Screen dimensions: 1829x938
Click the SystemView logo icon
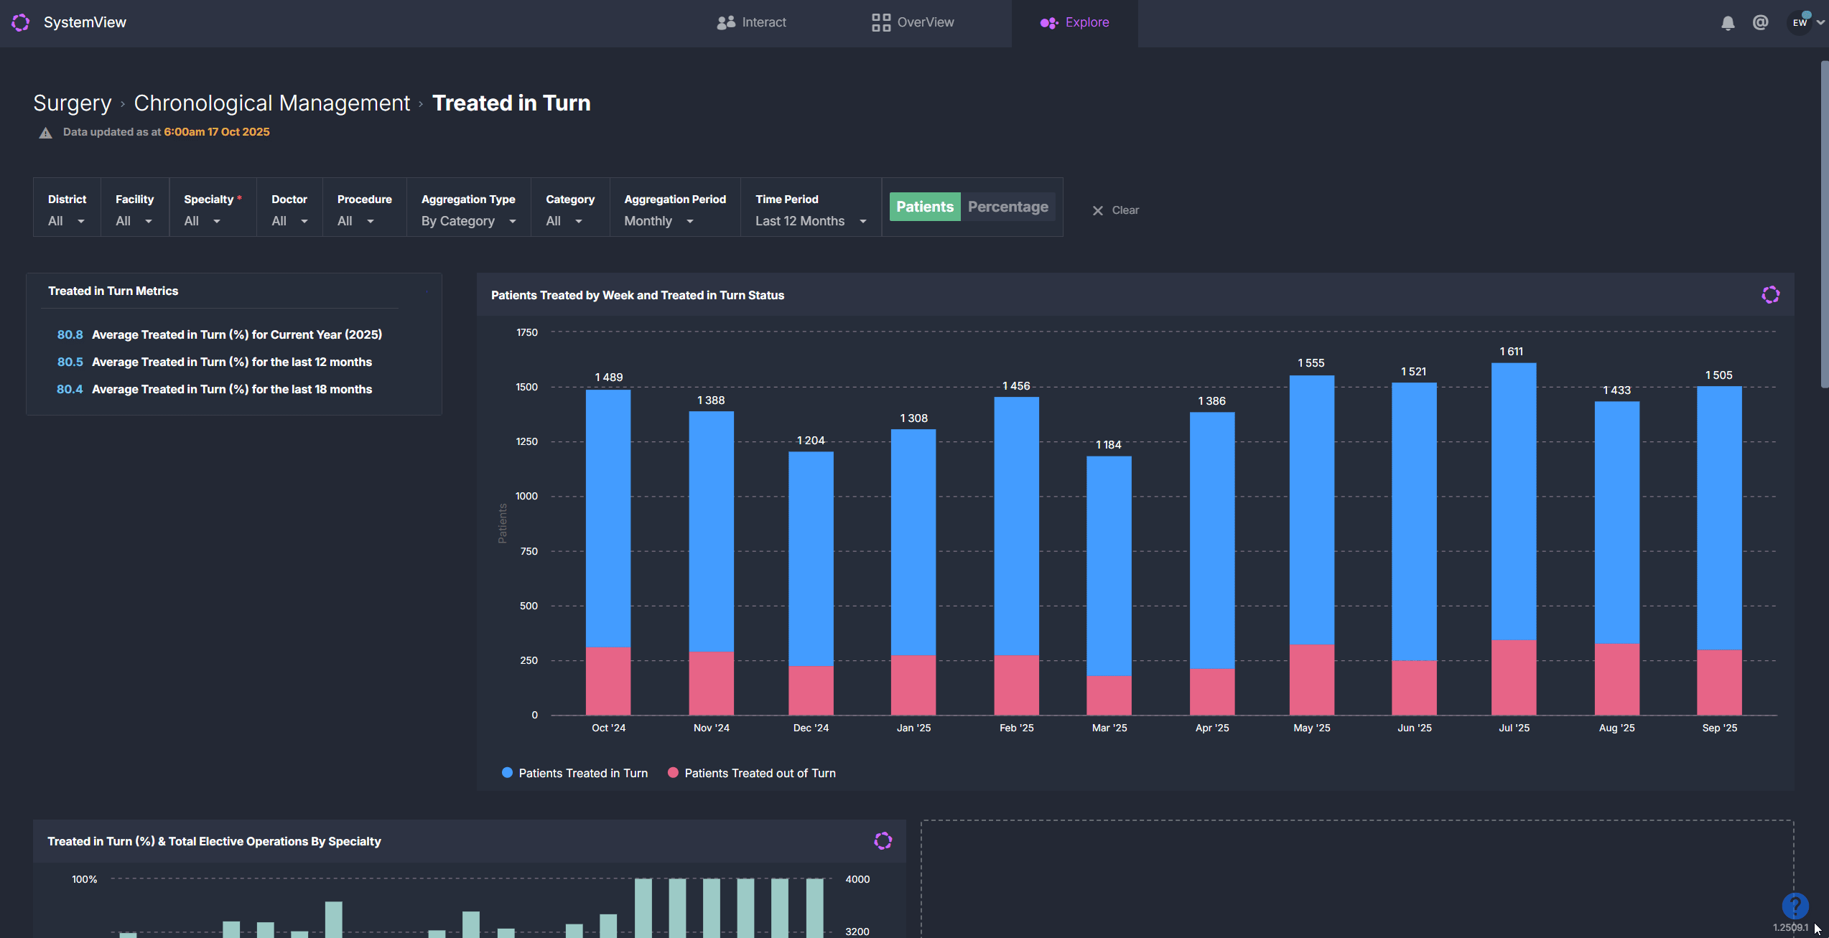[21, 22]
